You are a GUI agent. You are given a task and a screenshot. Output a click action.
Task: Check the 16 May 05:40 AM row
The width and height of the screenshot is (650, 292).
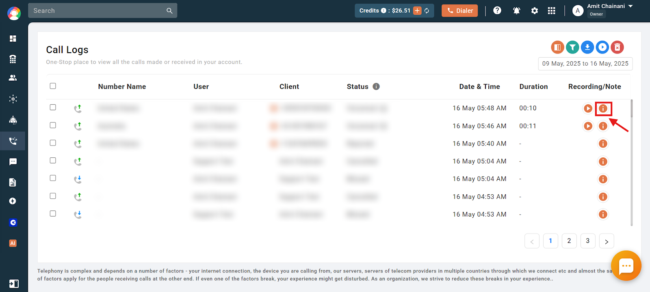[53, 143]
